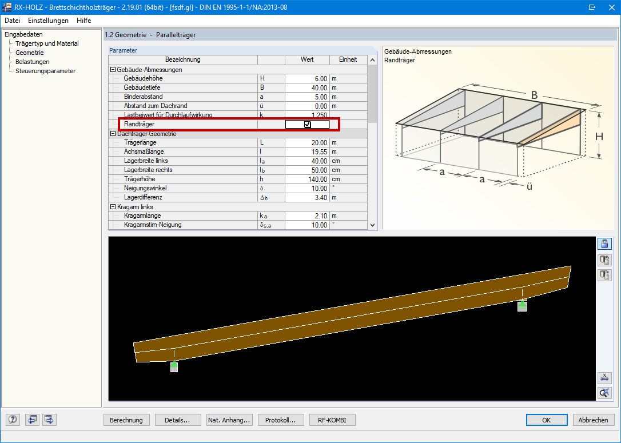Click the RX-HOLZ app icon in title bar
The image size is (621, 443).
coord(7,7)
